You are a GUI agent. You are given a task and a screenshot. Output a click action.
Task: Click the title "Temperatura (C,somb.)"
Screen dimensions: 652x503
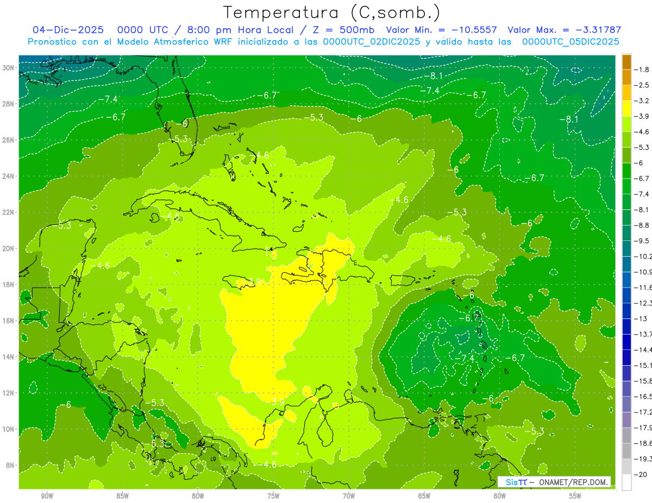(x=332, y=12)
